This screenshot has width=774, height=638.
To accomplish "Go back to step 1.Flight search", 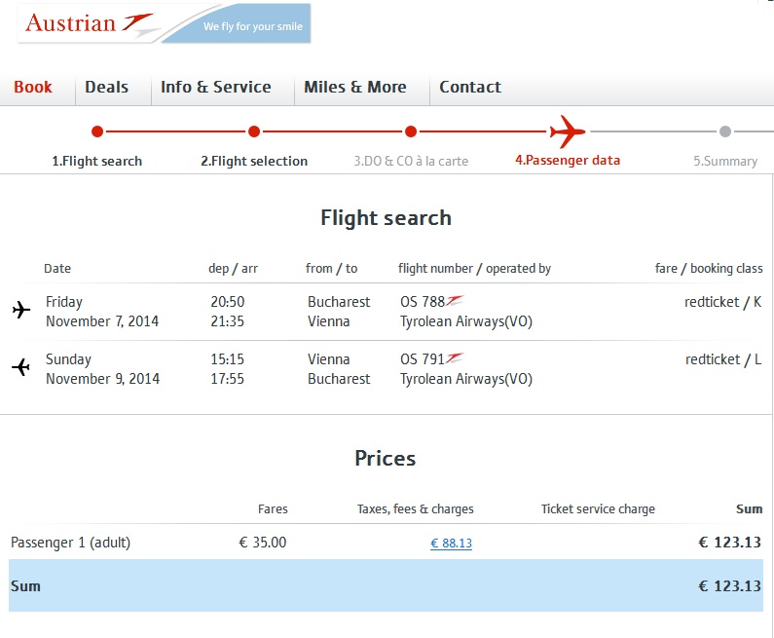I will point(97,162).
